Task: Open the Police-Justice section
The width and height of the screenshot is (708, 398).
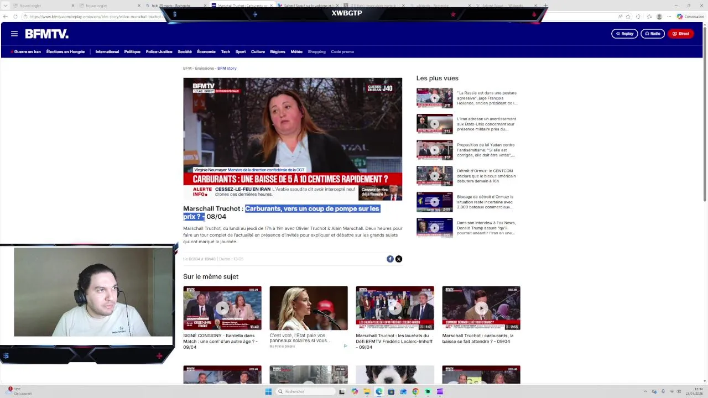Action: pyautogui.click(x=159, y=51)
